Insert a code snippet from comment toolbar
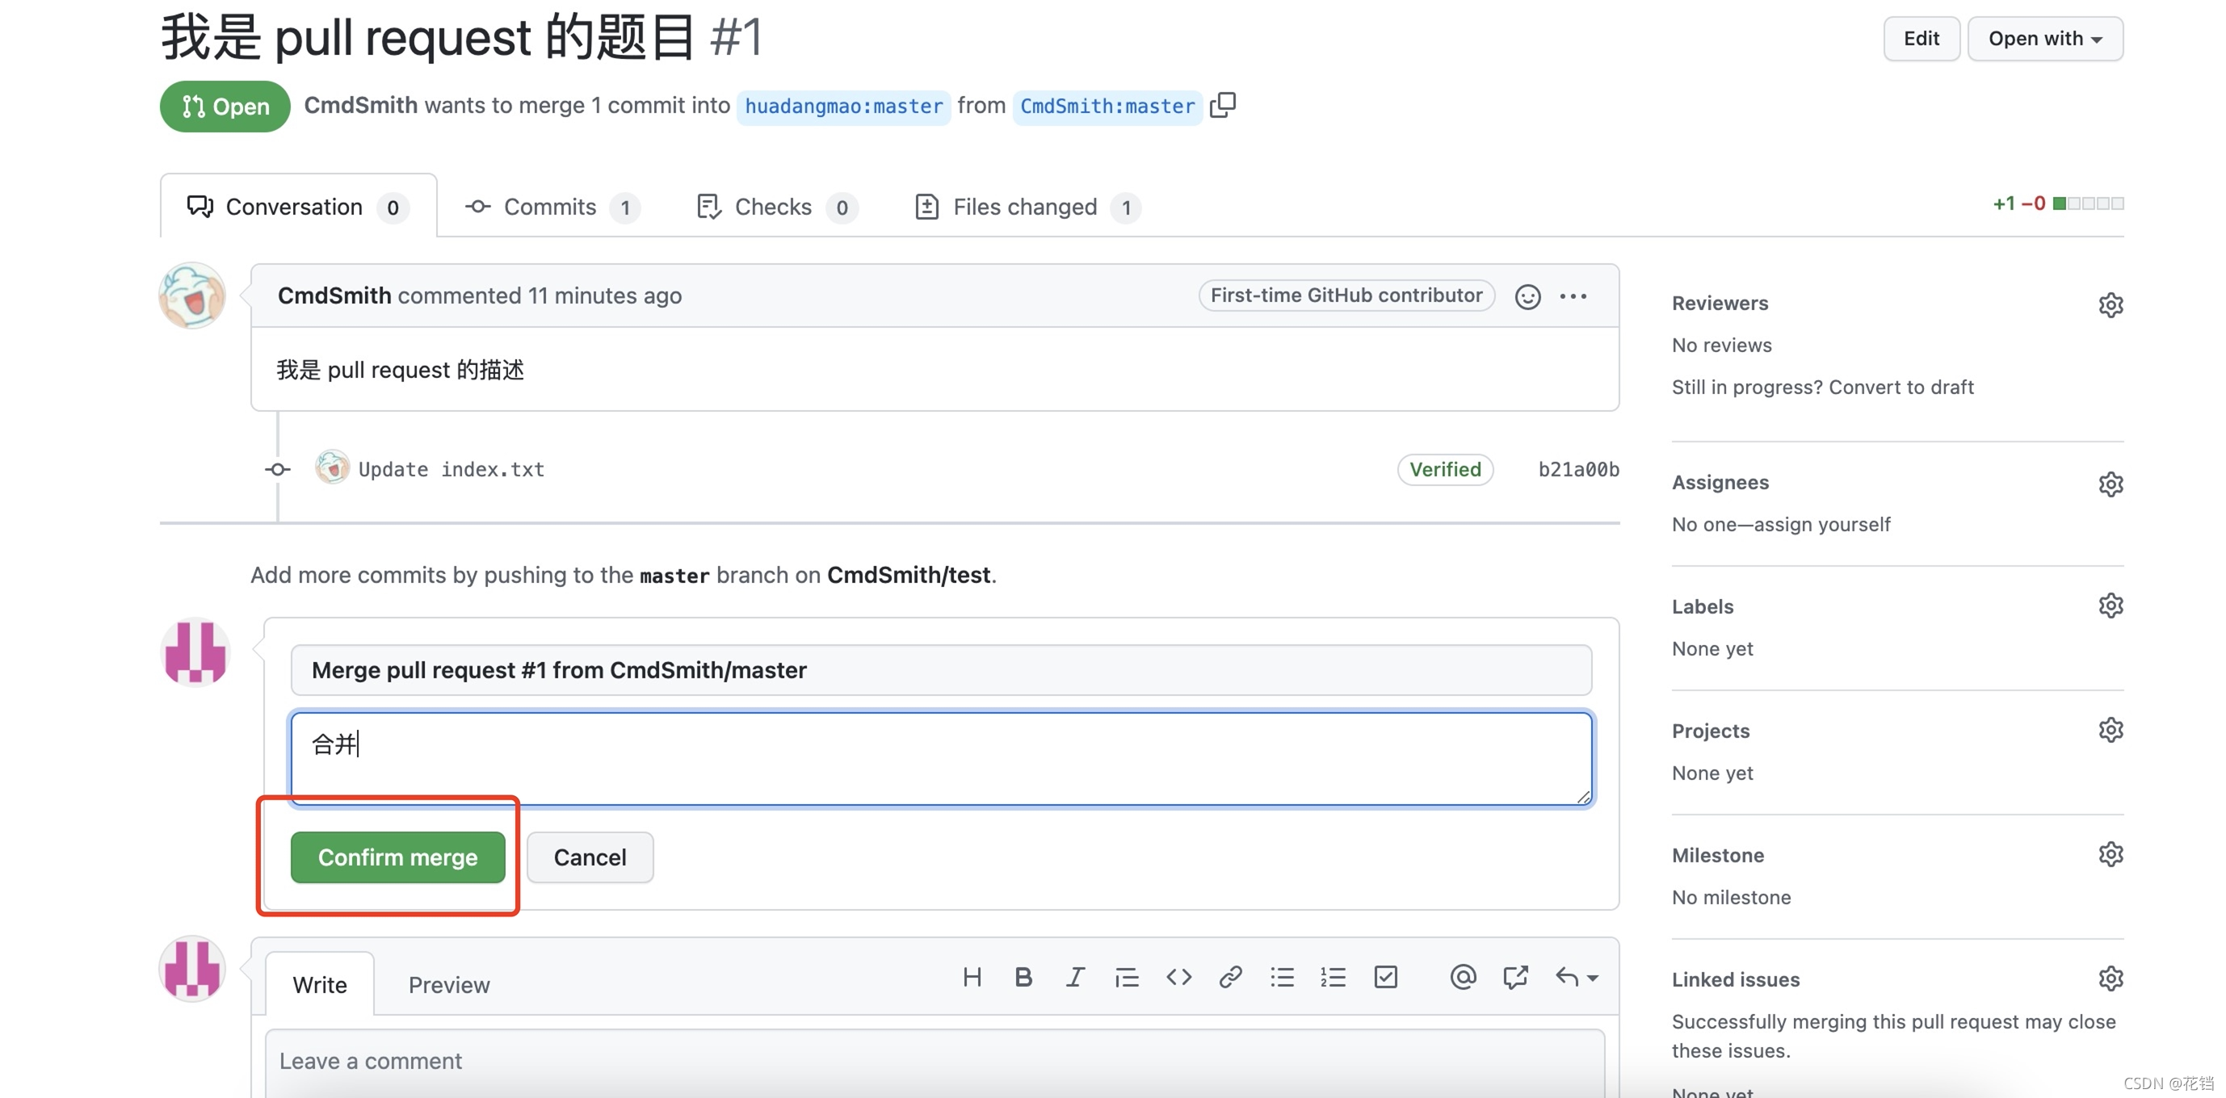The height and width of the screenshot is (1098, 2226). pos(1178,977)
